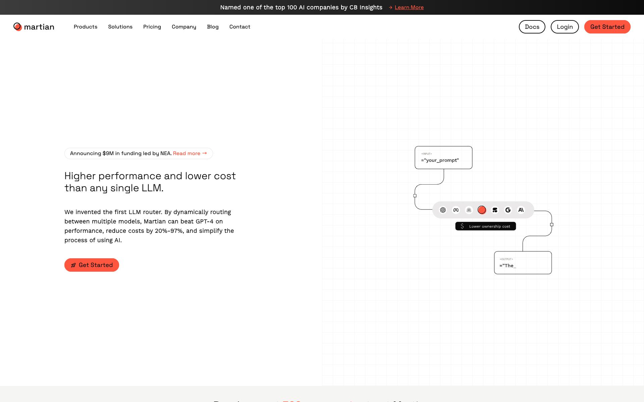Click the black blob icon beside Google
Viewport: 644px width, 402px height.
pos(495,210)
